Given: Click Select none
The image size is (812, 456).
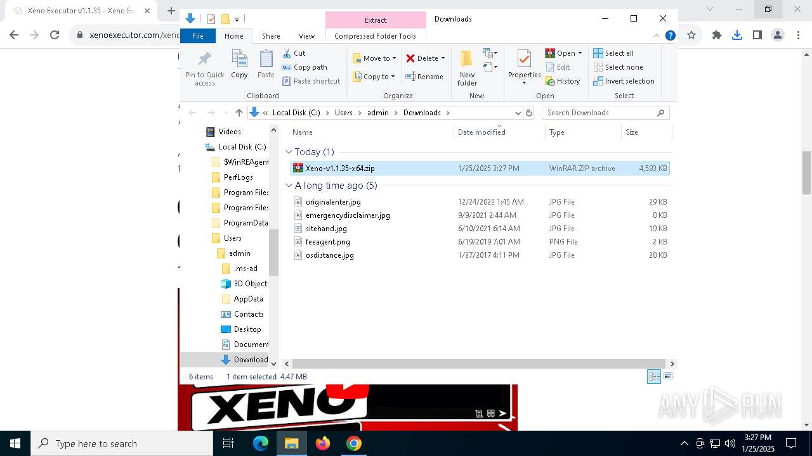Looking at the screenshot, I should click(x=619, y=67).
